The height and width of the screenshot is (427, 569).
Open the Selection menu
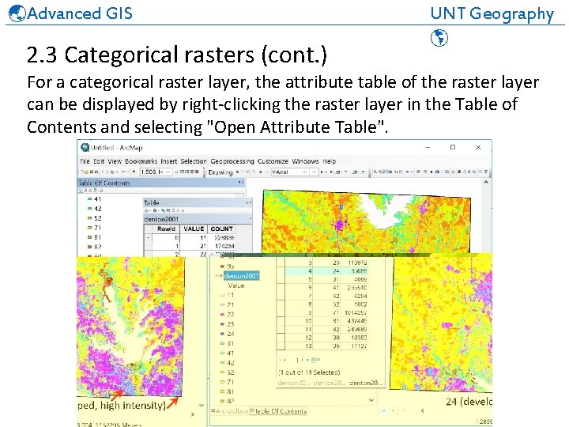(x=194, y=161)
